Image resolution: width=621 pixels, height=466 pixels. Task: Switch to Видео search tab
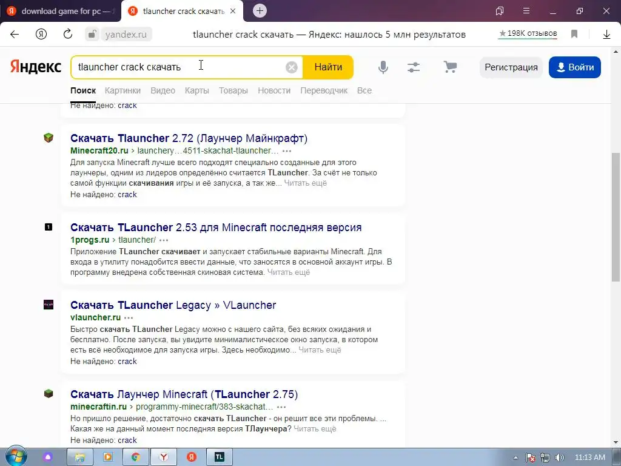tap(163, 90)
